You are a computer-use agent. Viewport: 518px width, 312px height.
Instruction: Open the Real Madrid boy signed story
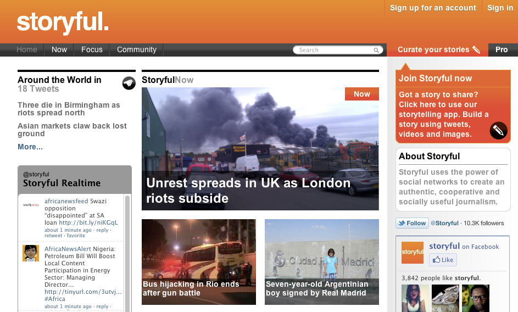(322, 262)
